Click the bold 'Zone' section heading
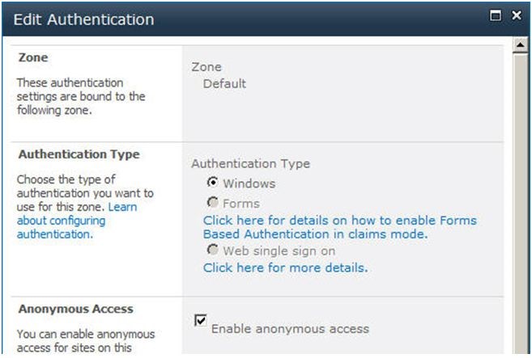Screen dimensions: 532x358 coord(33,57)
